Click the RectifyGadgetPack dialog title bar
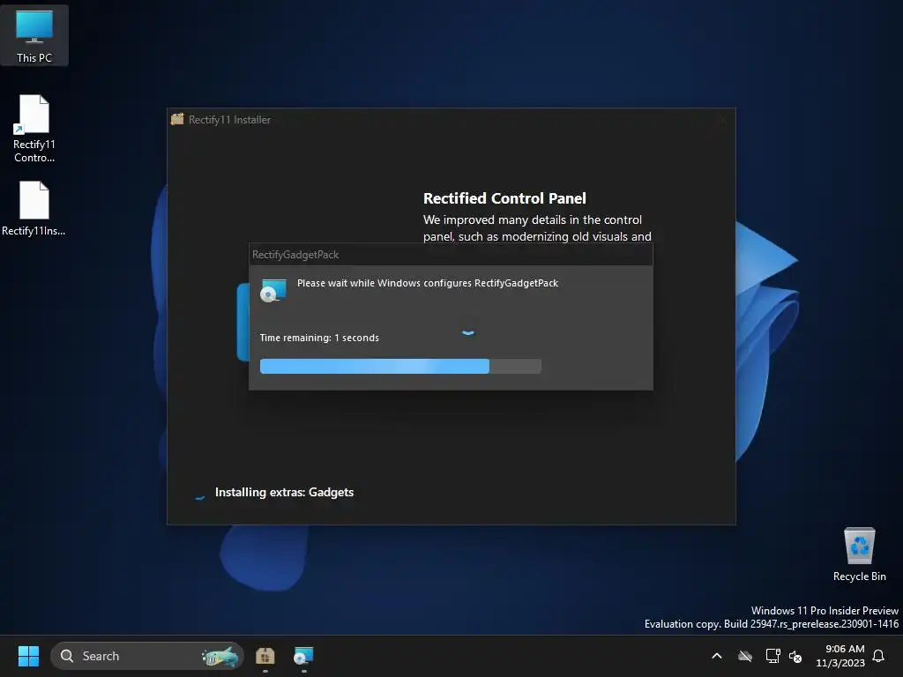 (x=451, y=255)
